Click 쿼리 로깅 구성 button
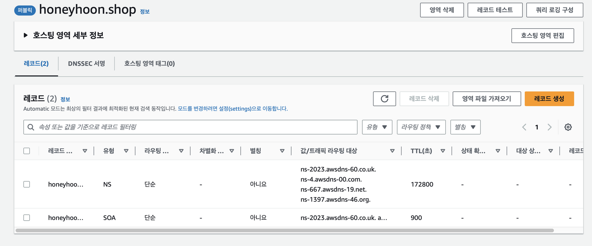592x246 pixels. click(x=555, y=10)
